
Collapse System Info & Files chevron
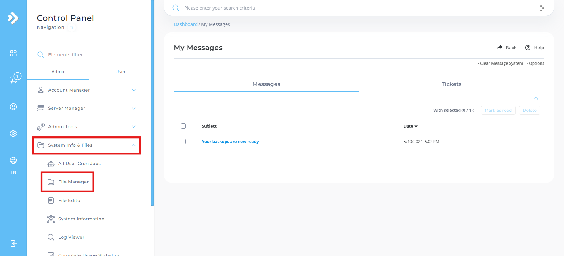pos(134,145)
